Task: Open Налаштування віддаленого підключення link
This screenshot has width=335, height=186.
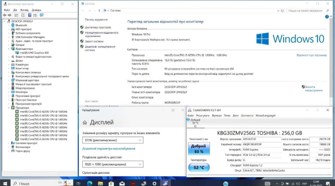Action: [102, 35]
